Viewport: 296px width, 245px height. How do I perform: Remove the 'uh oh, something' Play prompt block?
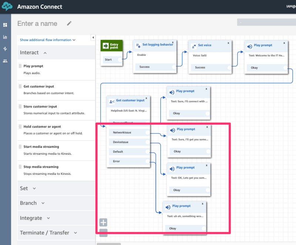[x=202, y=204]
